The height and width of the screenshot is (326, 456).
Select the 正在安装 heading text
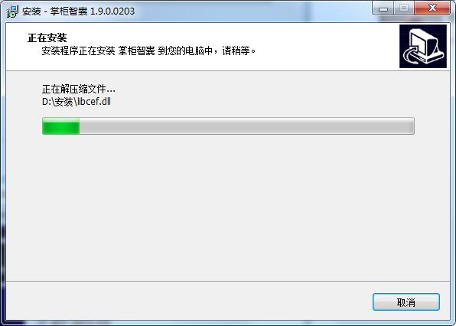click(47, 37)
